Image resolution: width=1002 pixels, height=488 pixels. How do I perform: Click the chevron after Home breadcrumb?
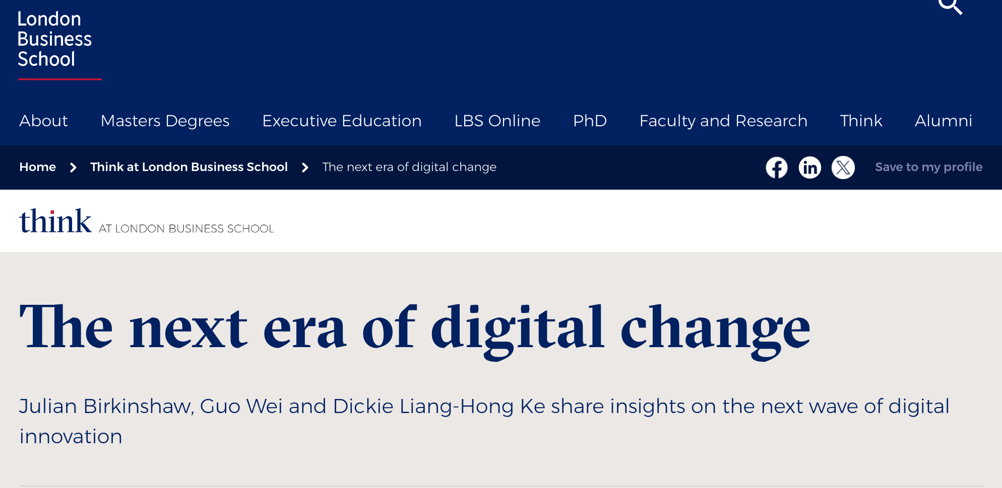coord(73,168)
